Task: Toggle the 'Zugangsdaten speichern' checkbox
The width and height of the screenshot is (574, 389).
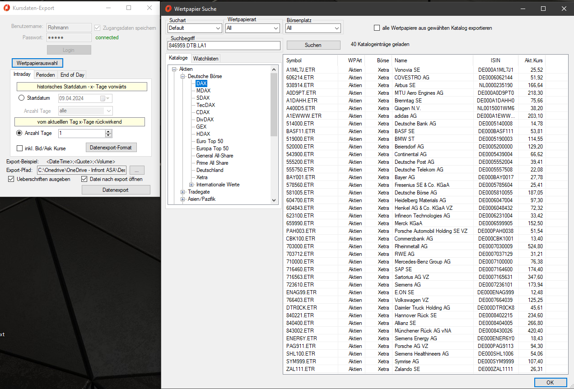Action: click(97, 28)
